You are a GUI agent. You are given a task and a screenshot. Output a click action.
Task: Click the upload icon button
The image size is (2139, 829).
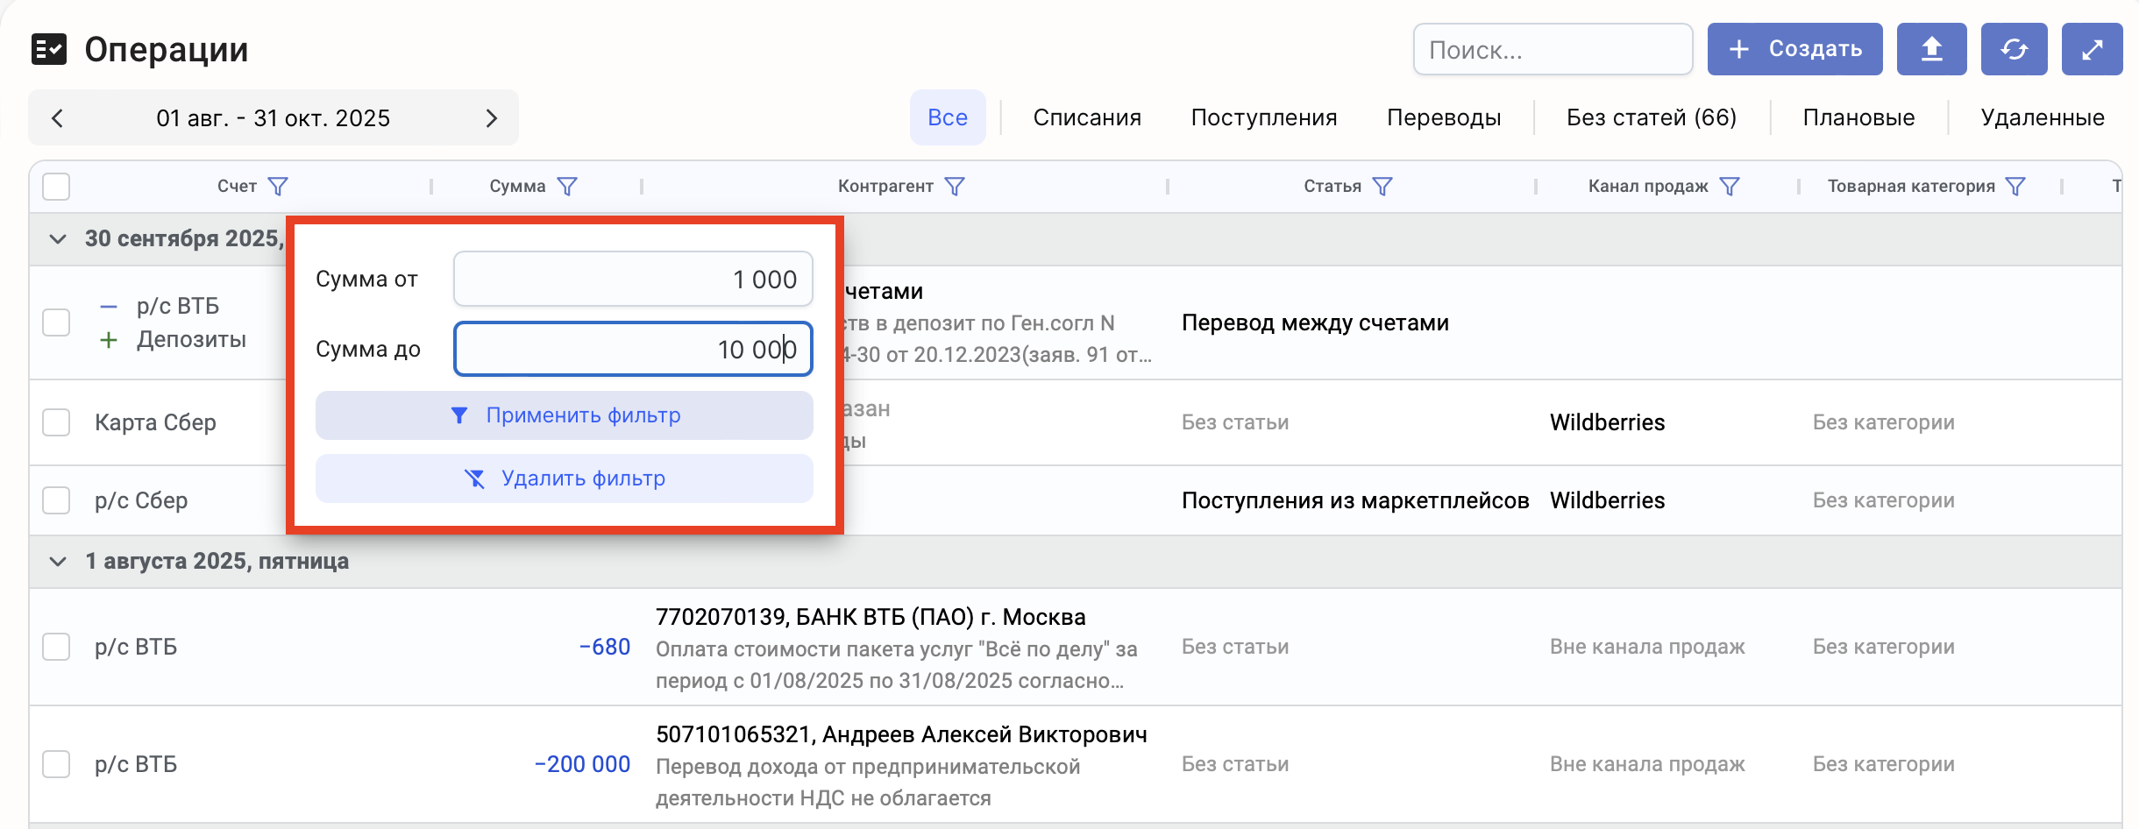coord(1931,49)
